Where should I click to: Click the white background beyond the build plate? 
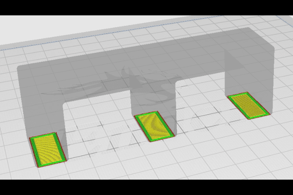click(56, 28)
